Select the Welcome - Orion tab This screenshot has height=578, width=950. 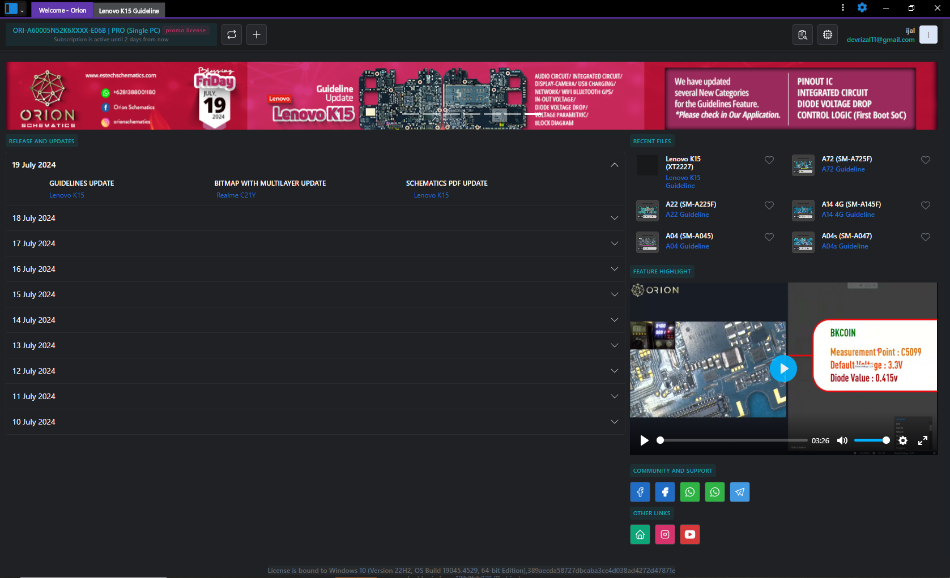point(62,10)
